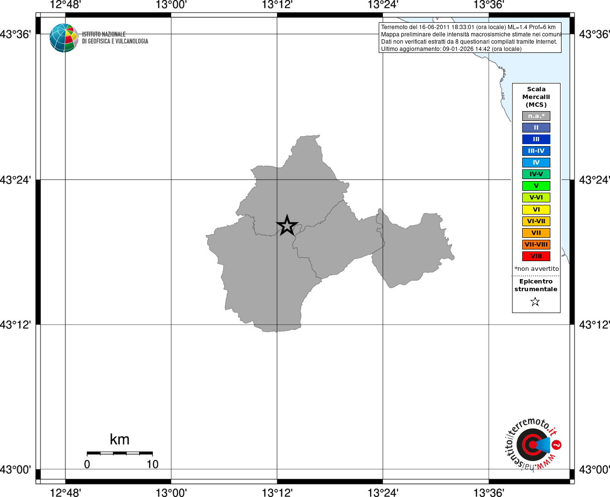Click the '10' value under the scale bar
This screenshot has width=610, height=497.
coord(153,464)
